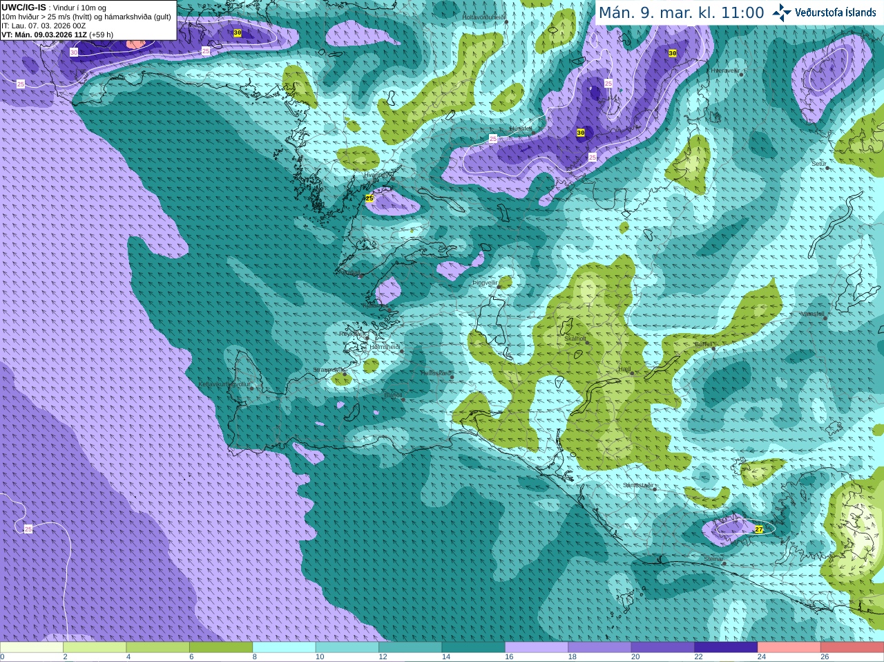Click the Straumsvík station label

pyautogui.click(x=329, y=370)
